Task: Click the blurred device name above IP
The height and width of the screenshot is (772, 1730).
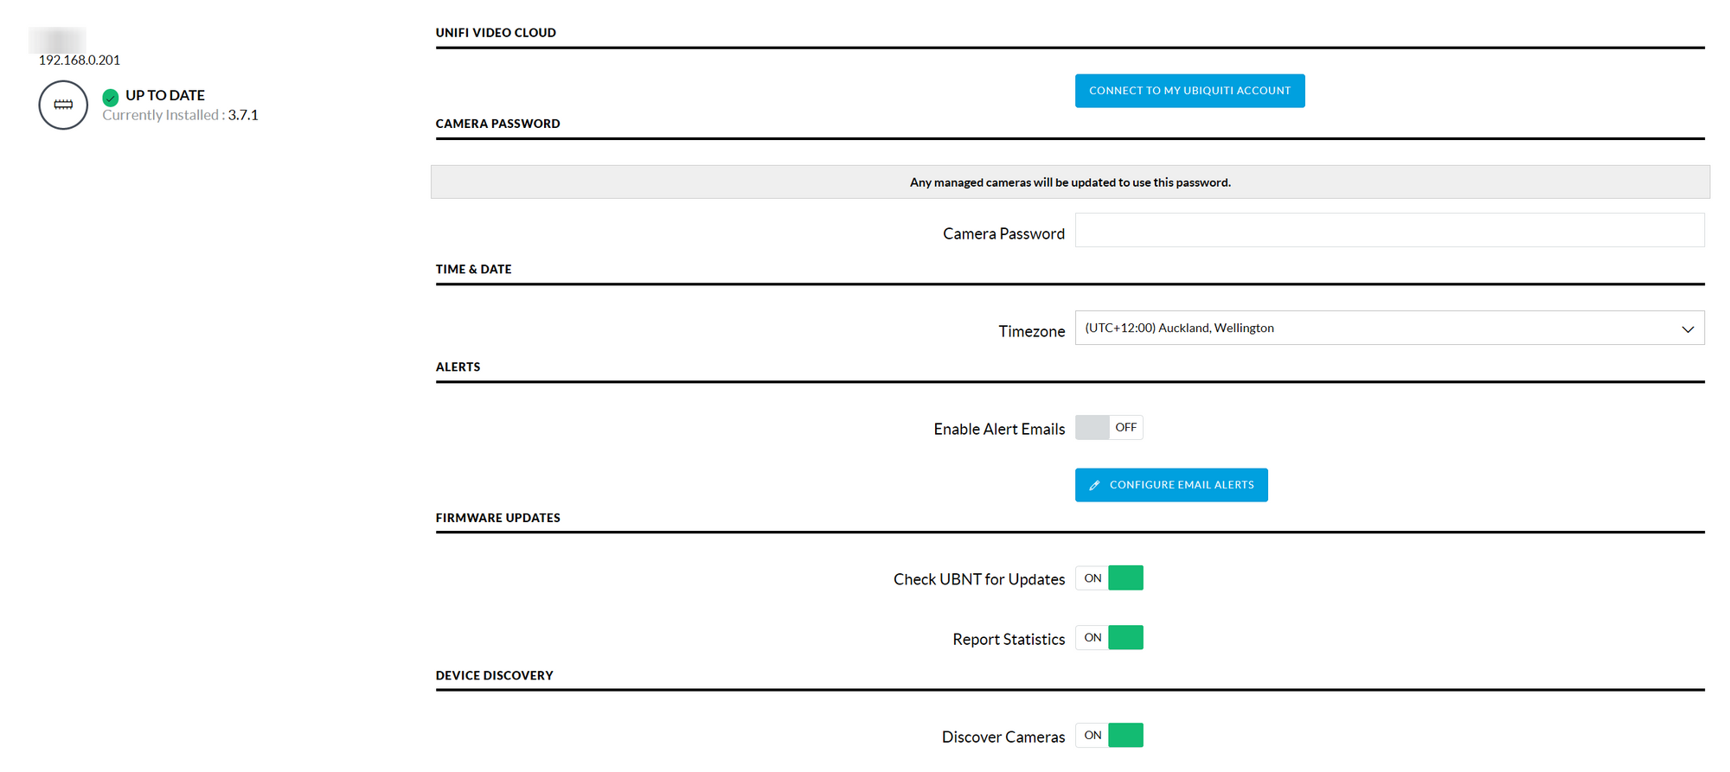Action: click(58, 40)
